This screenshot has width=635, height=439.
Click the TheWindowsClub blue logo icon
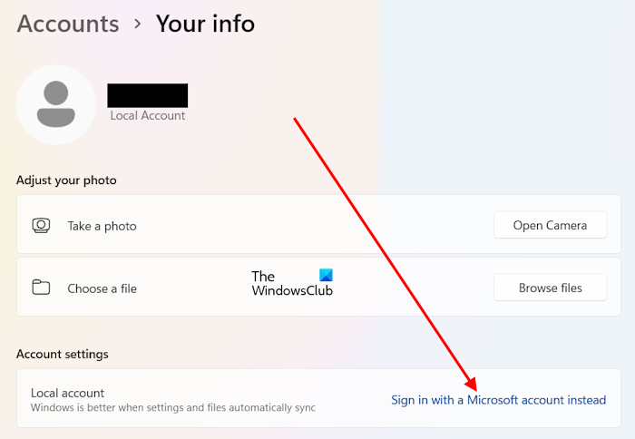326,275
